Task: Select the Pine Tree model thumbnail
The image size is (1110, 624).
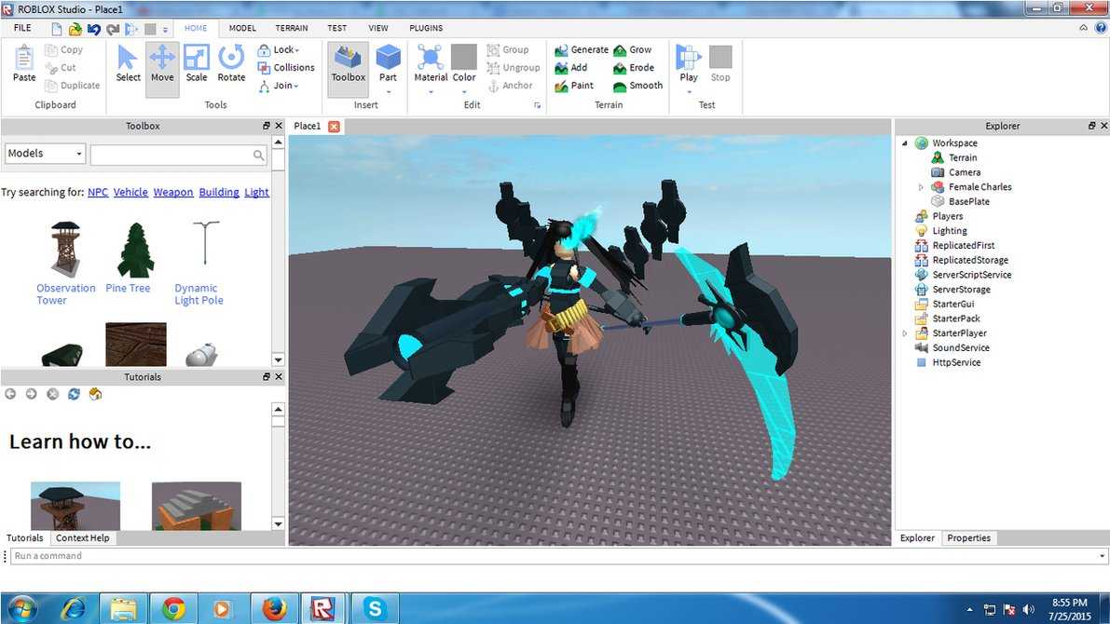Action: [135, 250]
